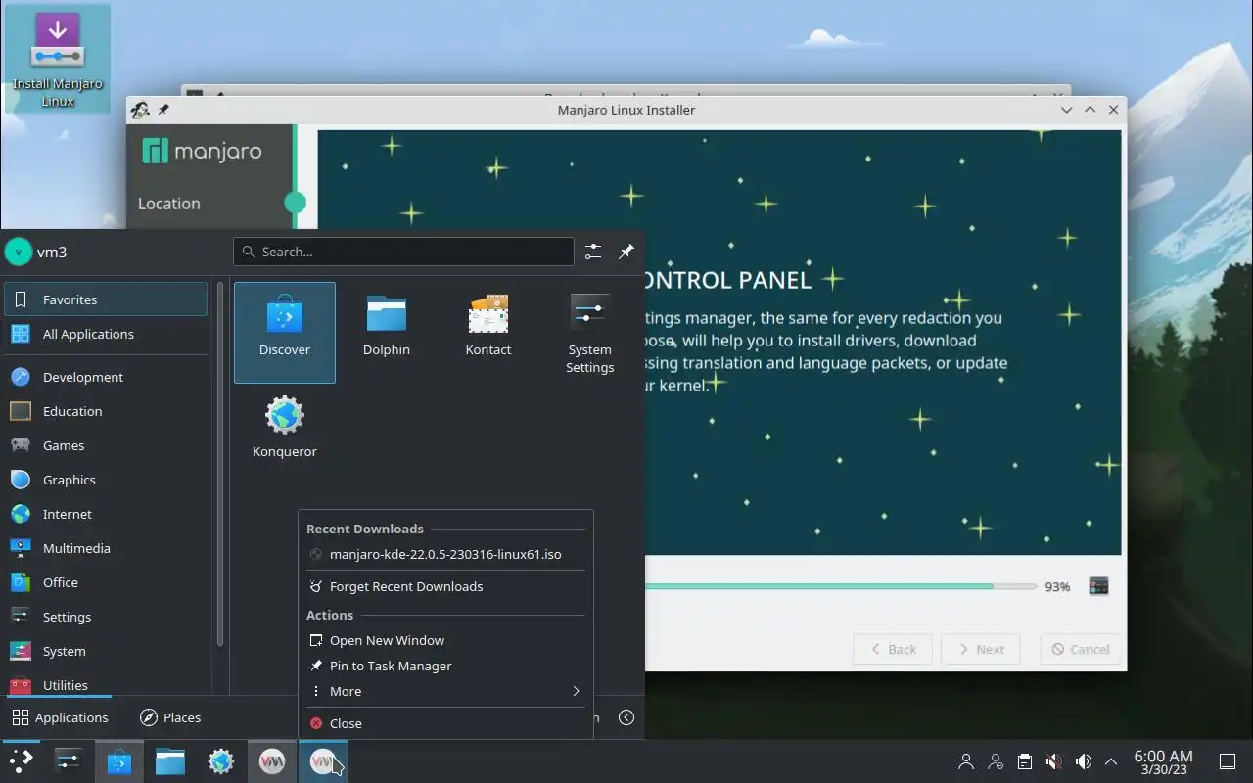
Task: Choose Pin to Task Manager
Action: (445, 666)
